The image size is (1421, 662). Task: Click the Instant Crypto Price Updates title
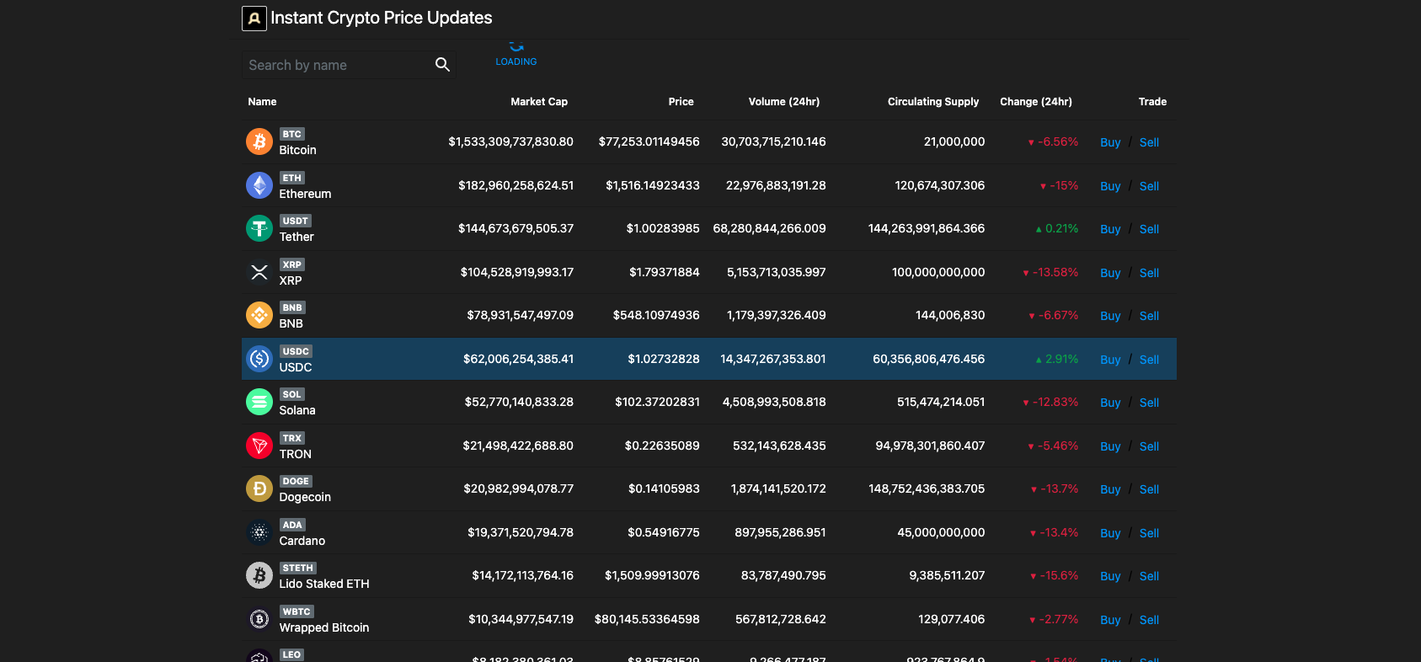(381, 18)
